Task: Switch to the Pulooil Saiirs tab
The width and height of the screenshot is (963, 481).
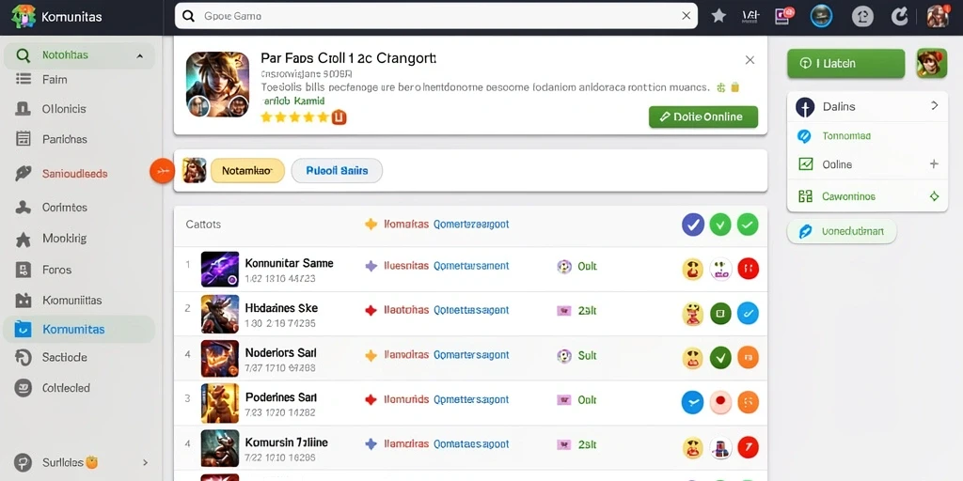Action: pyautogui.click(x=337, y=171)
